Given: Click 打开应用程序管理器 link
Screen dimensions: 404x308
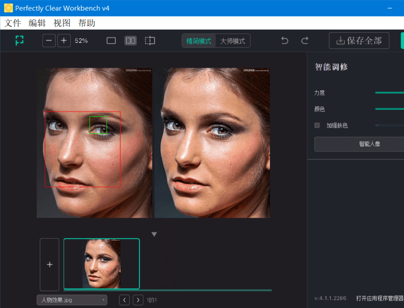Looking at the screenshot, I should 380,298.
